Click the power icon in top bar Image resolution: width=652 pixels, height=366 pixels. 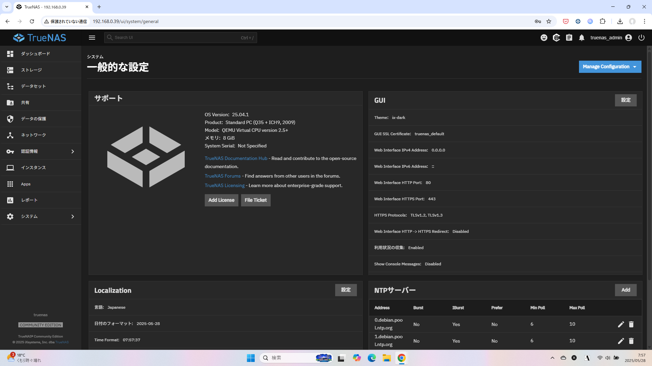pos(641,38)
